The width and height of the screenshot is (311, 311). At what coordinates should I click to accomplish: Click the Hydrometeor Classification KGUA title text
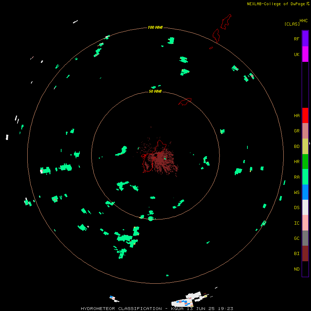click(157, 309)
